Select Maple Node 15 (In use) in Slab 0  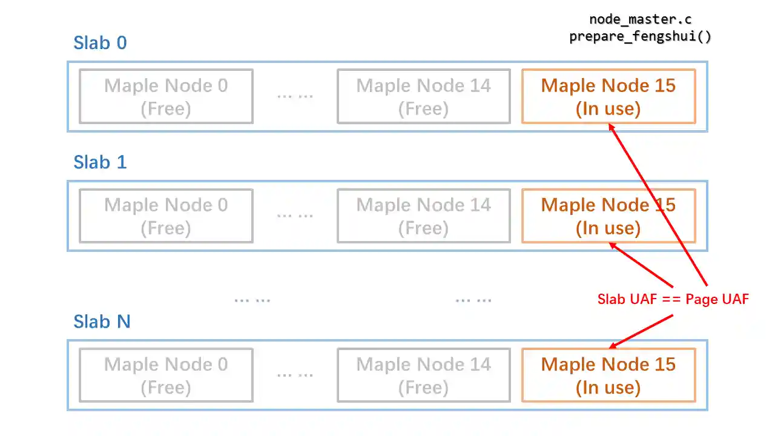pos(608,96)
